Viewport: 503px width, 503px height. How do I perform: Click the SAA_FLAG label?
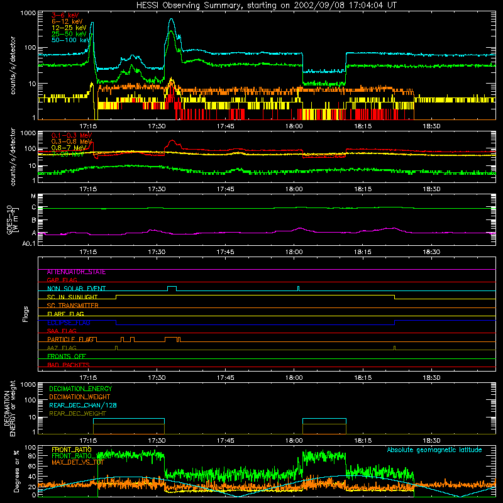62,331
